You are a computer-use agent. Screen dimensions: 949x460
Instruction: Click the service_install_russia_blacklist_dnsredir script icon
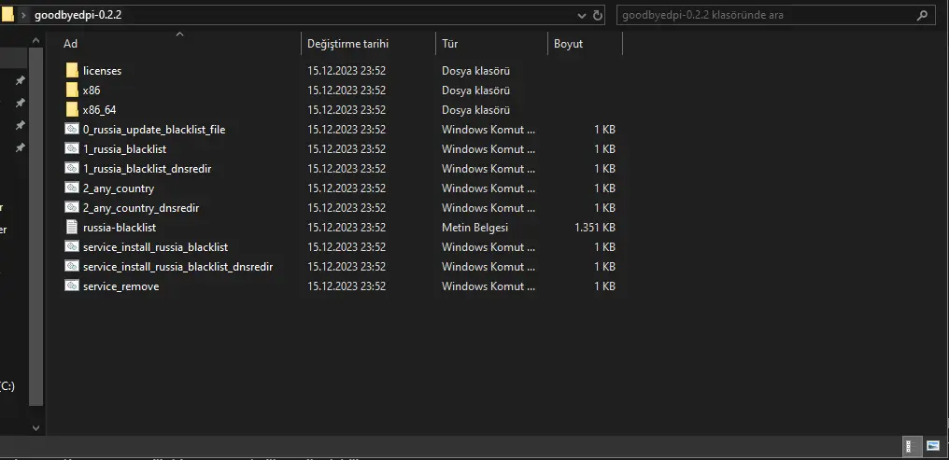coord(72,267)
